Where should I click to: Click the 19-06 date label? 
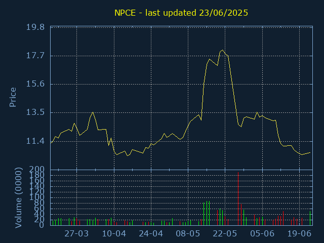click(299, 234)
